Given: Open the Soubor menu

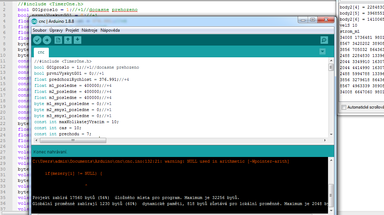Looking at the screenshot, I should 40,30.
